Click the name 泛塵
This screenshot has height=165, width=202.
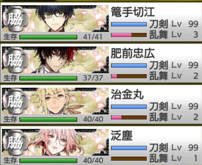click(x=122, y=136)
